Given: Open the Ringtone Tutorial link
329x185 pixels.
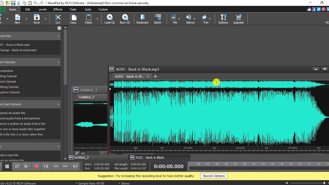Looking at the screenshot, I should [10, 92].
